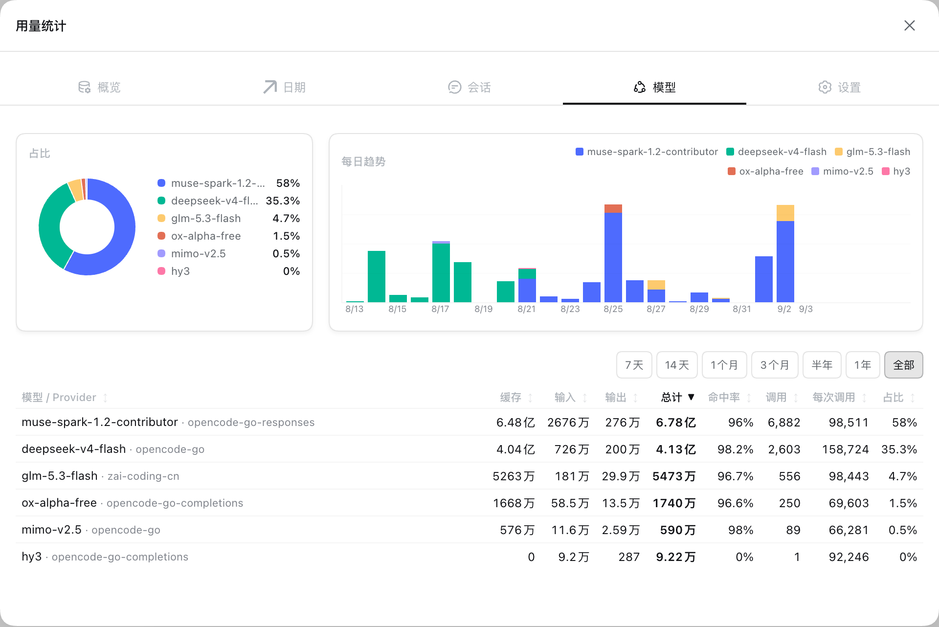Click yellow glm-5.3-flash dot in donut legend
The width and height of the screenshot is (939, 627).
point(161,218)
